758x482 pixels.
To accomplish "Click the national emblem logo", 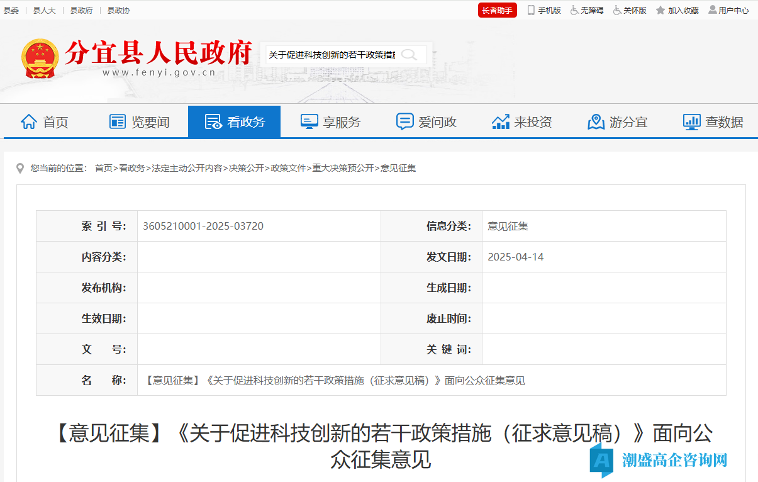I will (x=40, y=58).
